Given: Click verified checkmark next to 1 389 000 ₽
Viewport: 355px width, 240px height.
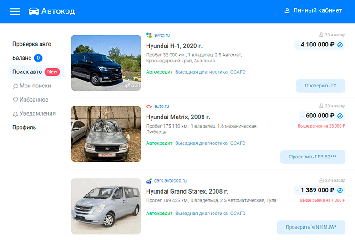Looking at the screenshot, I should [x=340, y=190].
